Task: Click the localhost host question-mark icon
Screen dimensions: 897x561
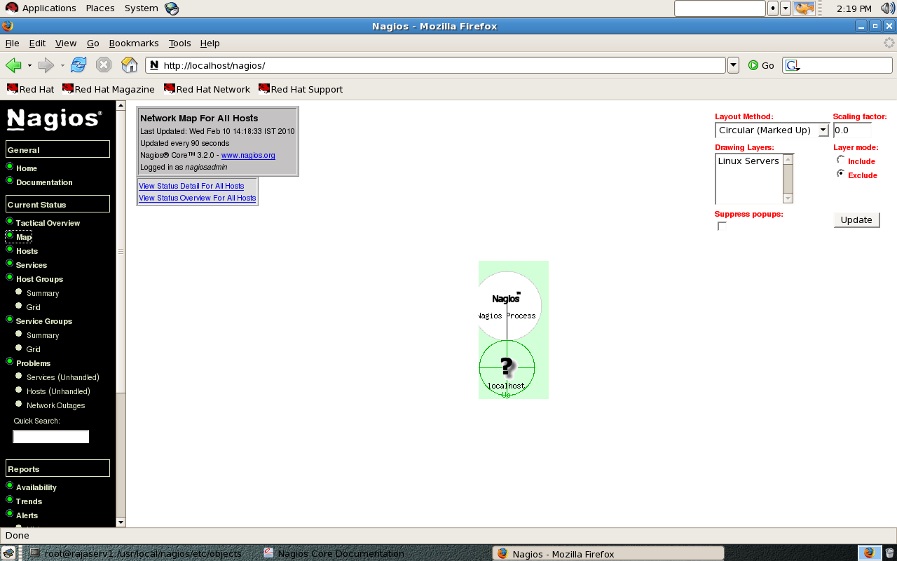Action: click(x=507, y=366)
